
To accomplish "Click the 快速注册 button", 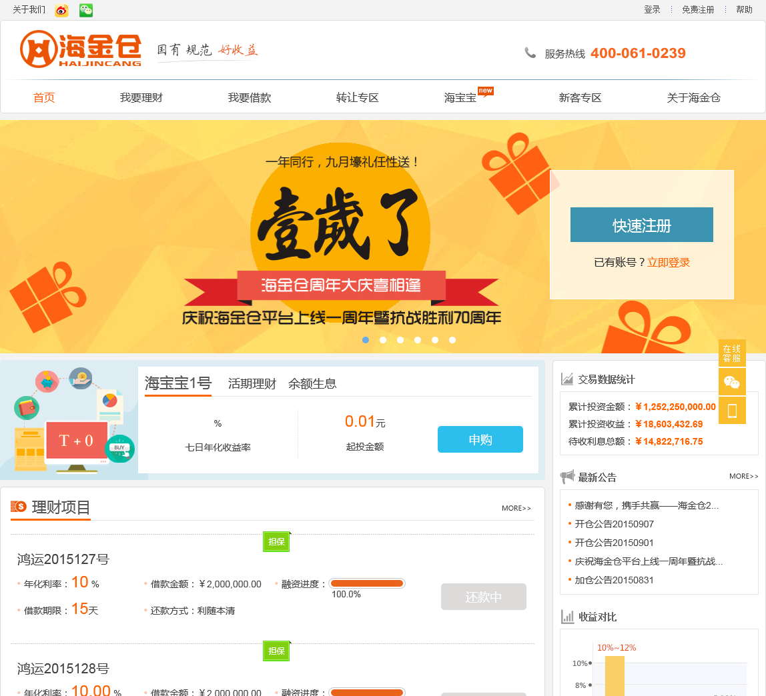I will pos(641,225).
